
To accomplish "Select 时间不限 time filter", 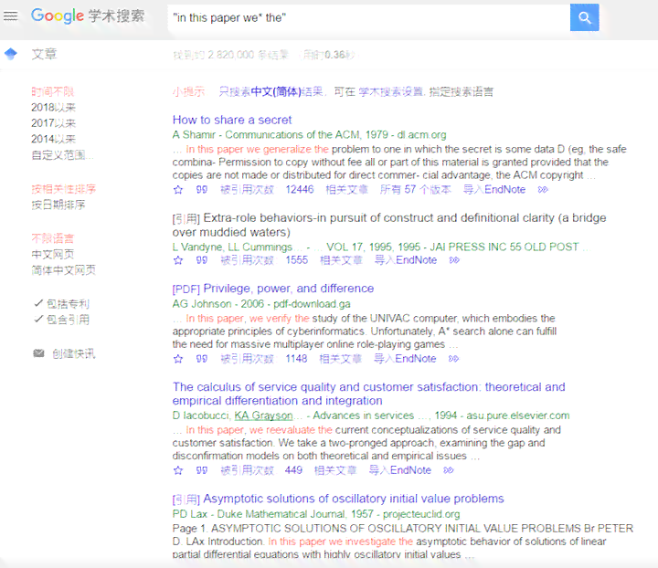I will (x=53, y=91).
